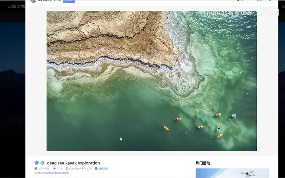Open the 天空之城 6 周年航拍大赛 contest link
Viewport: 285px width, 178px height.
pos(55,173)
